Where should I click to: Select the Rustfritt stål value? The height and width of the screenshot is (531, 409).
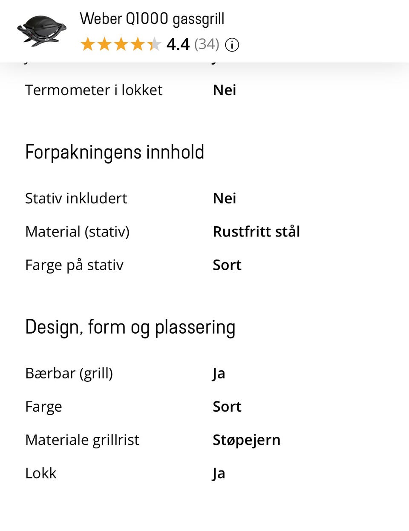click(x=256, y=231)
